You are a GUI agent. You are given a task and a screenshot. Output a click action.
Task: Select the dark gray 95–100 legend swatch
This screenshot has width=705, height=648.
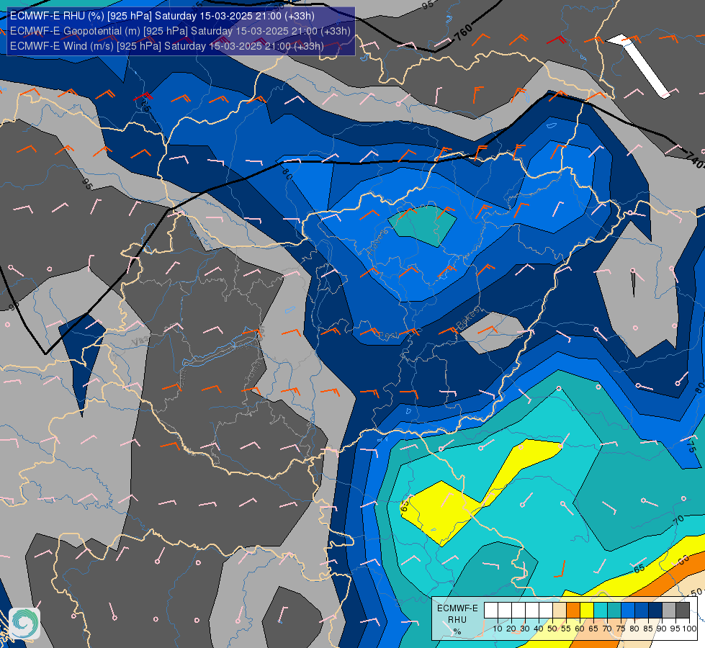pyautogui.click(x=683, y=611)
